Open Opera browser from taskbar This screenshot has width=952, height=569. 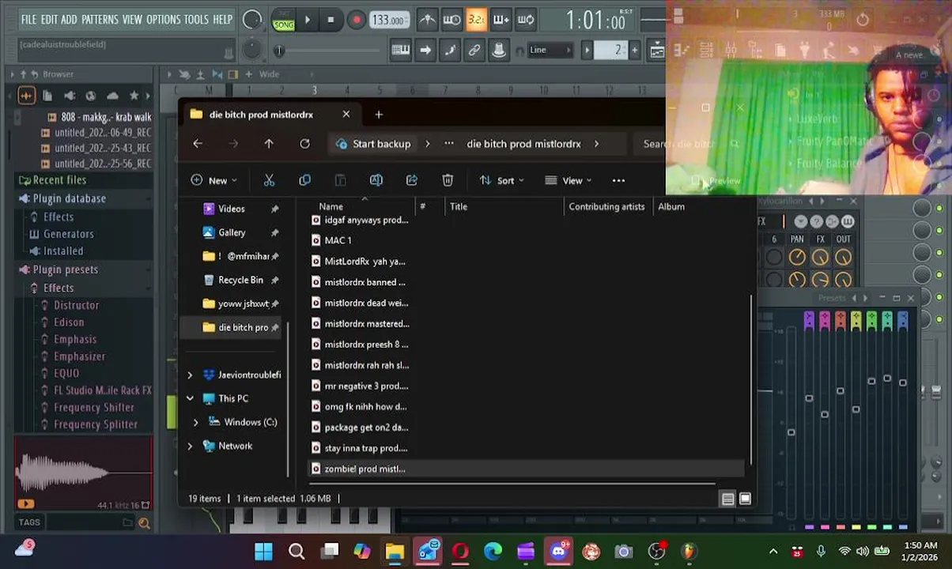[x=460, y=551]
